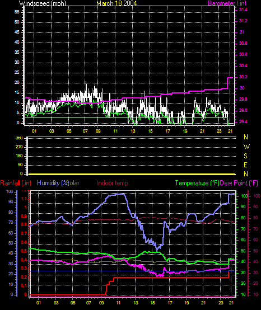This screenshot has height=310, width=261.
Task: Click the 07 hour marker under the wind chart
Action: point(85,131)
